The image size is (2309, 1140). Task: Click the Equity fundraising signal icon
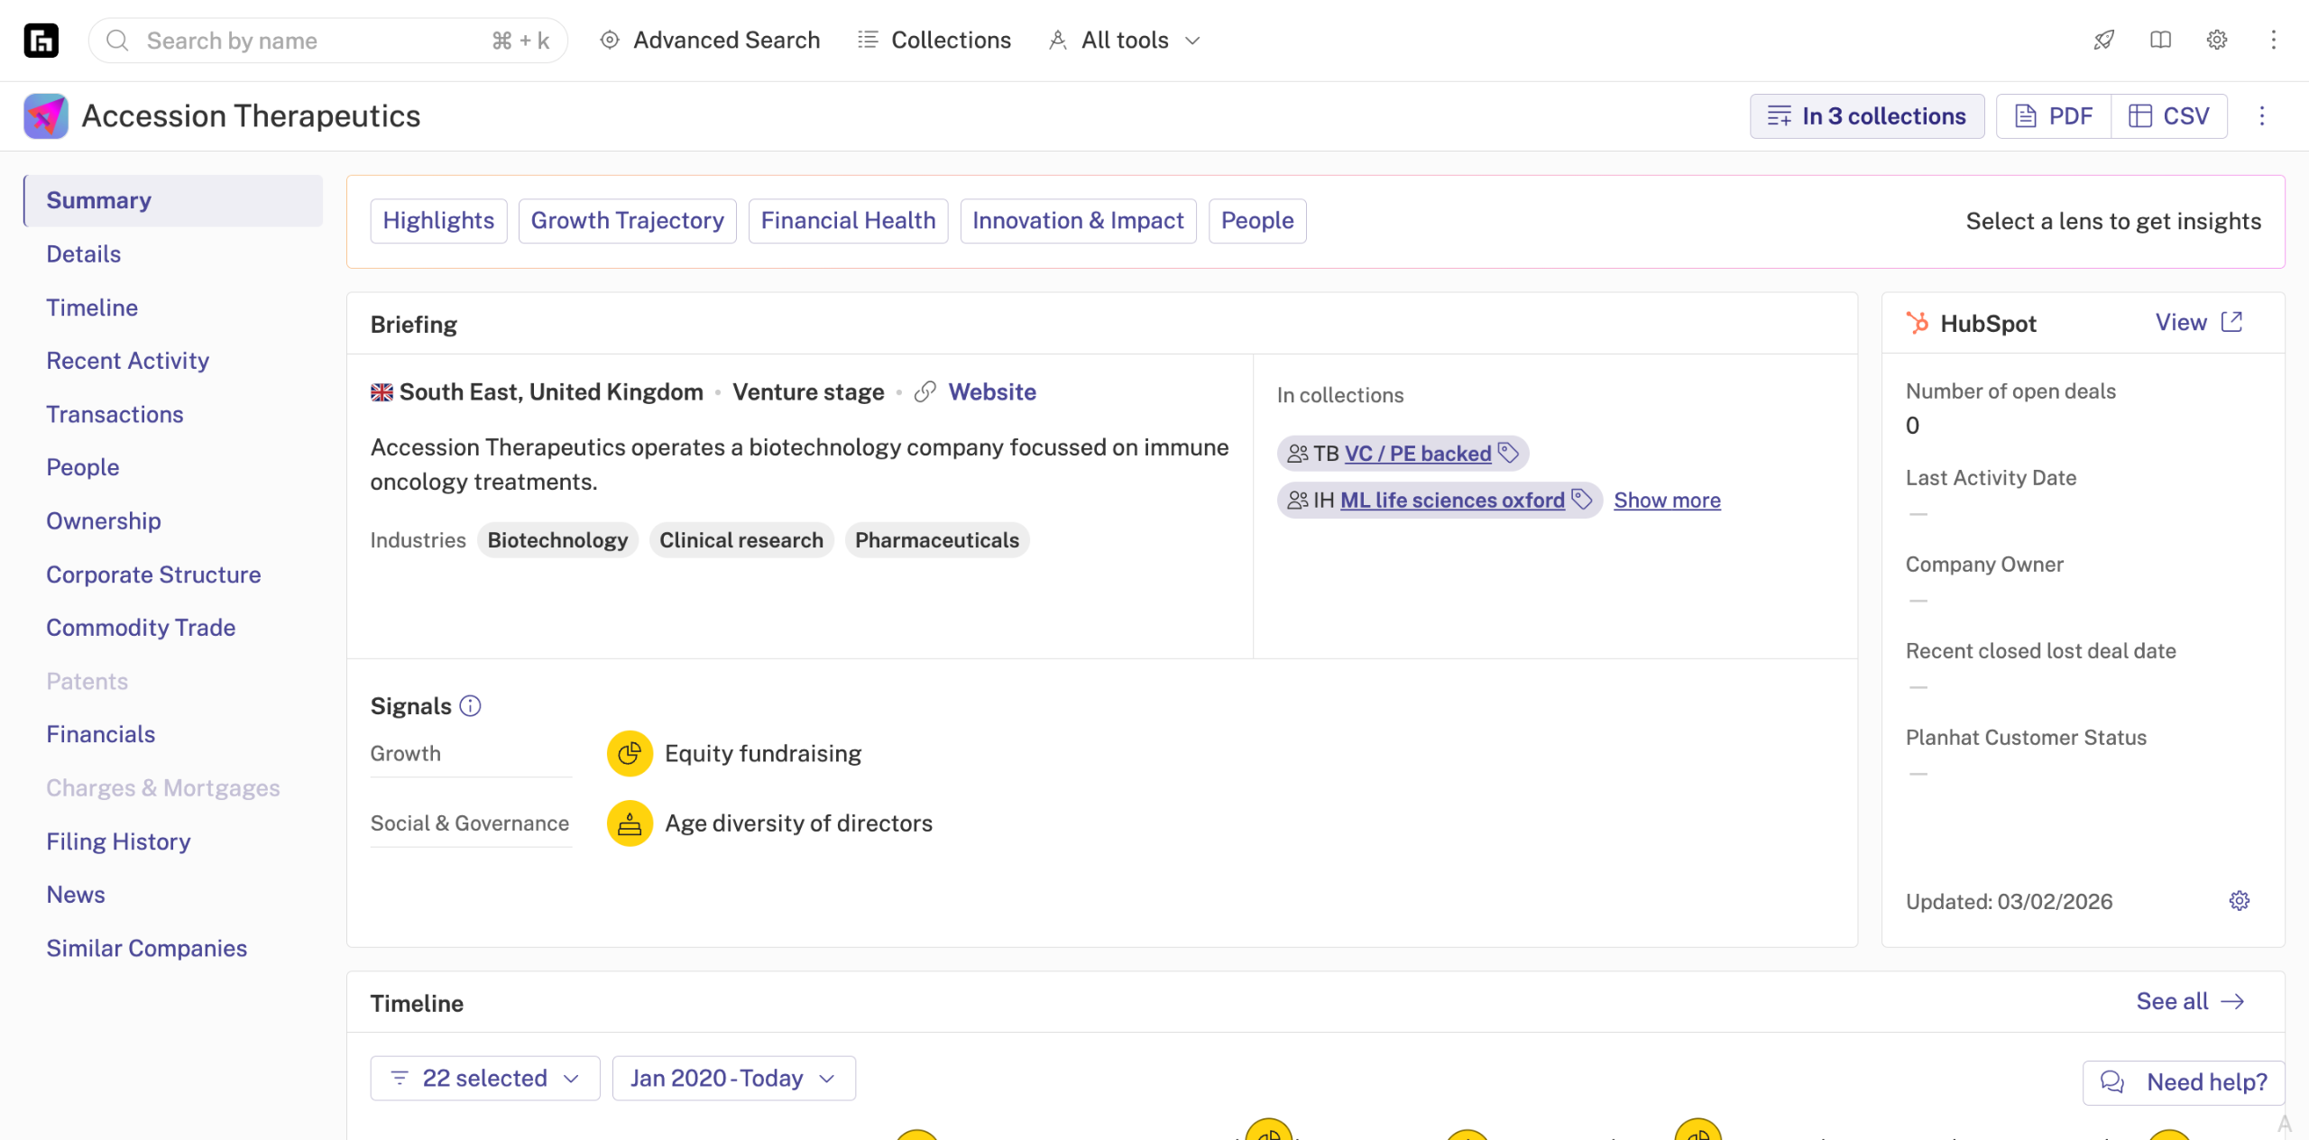pyautogui.click(x=630, y=753)
